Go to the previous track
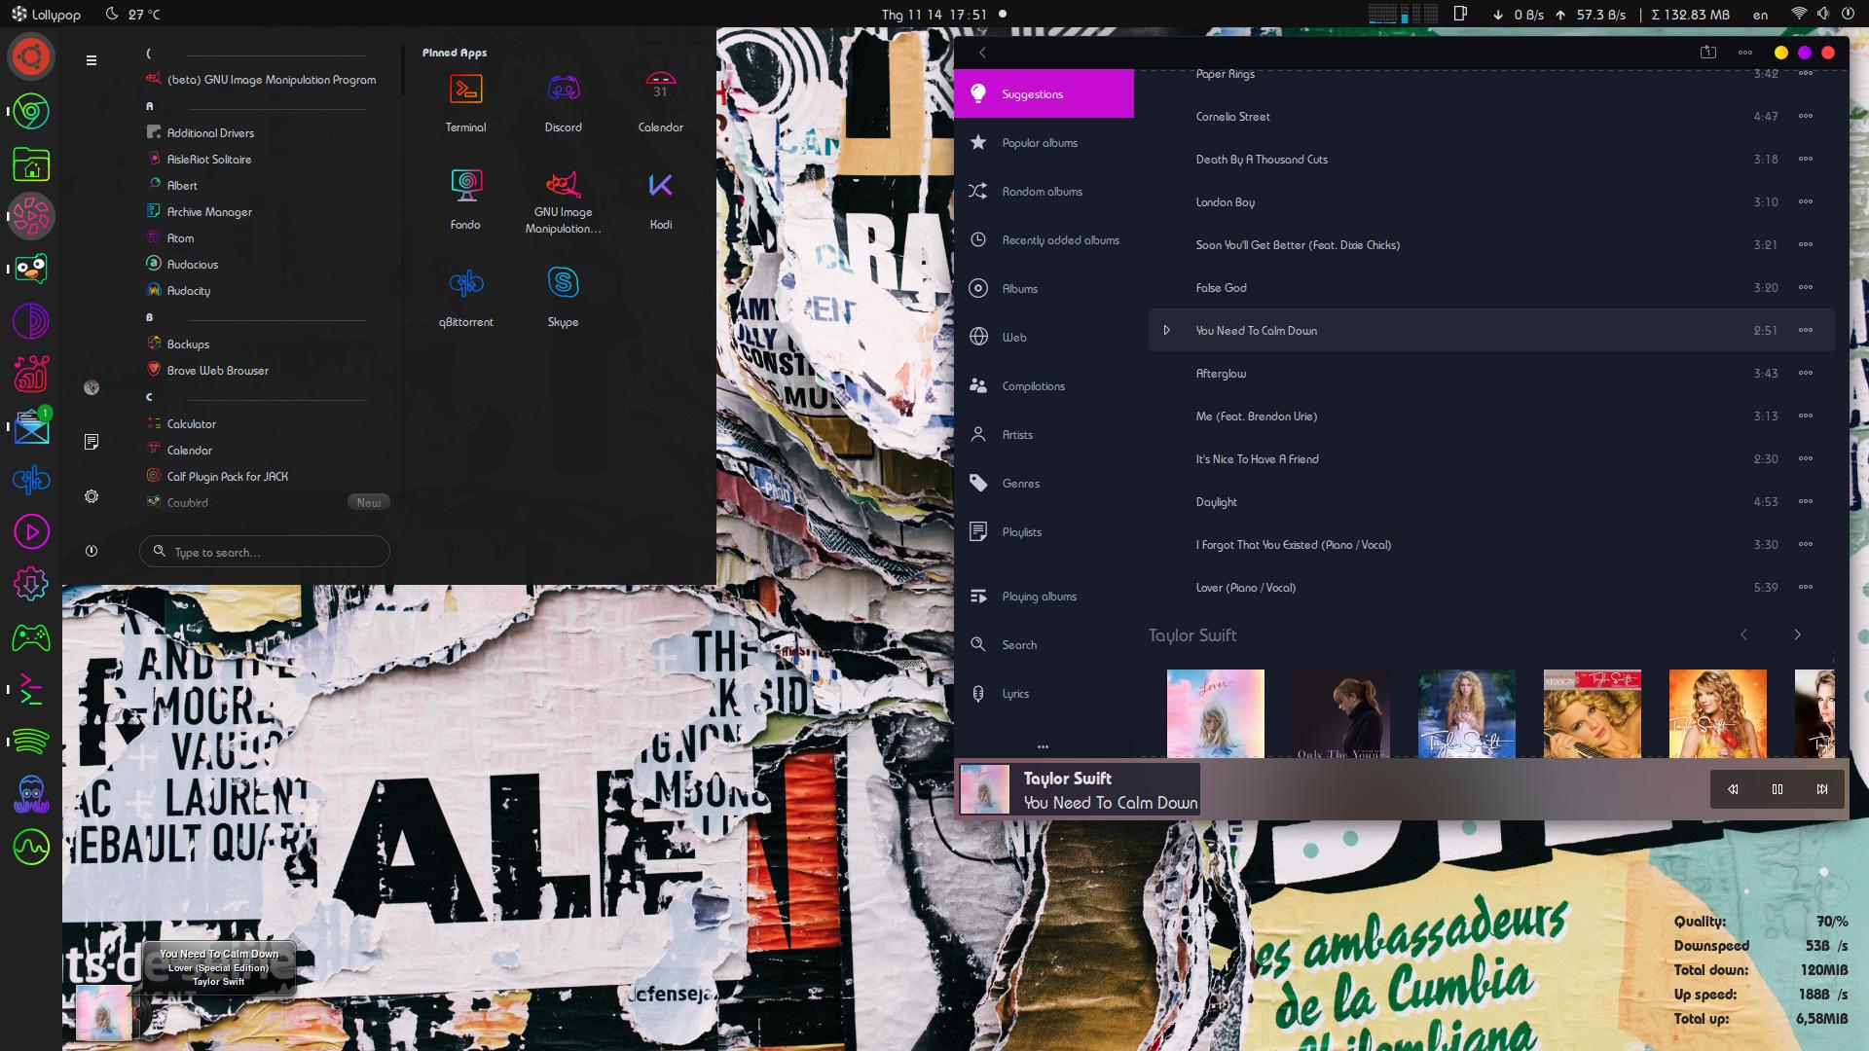Screen dimensions: 1869x1051 click(1733, 789)
